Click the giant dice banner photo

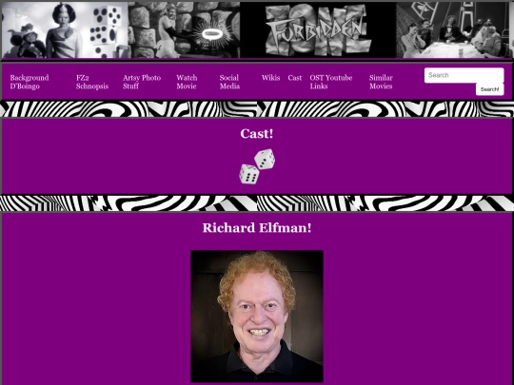[x=65, y=30]
